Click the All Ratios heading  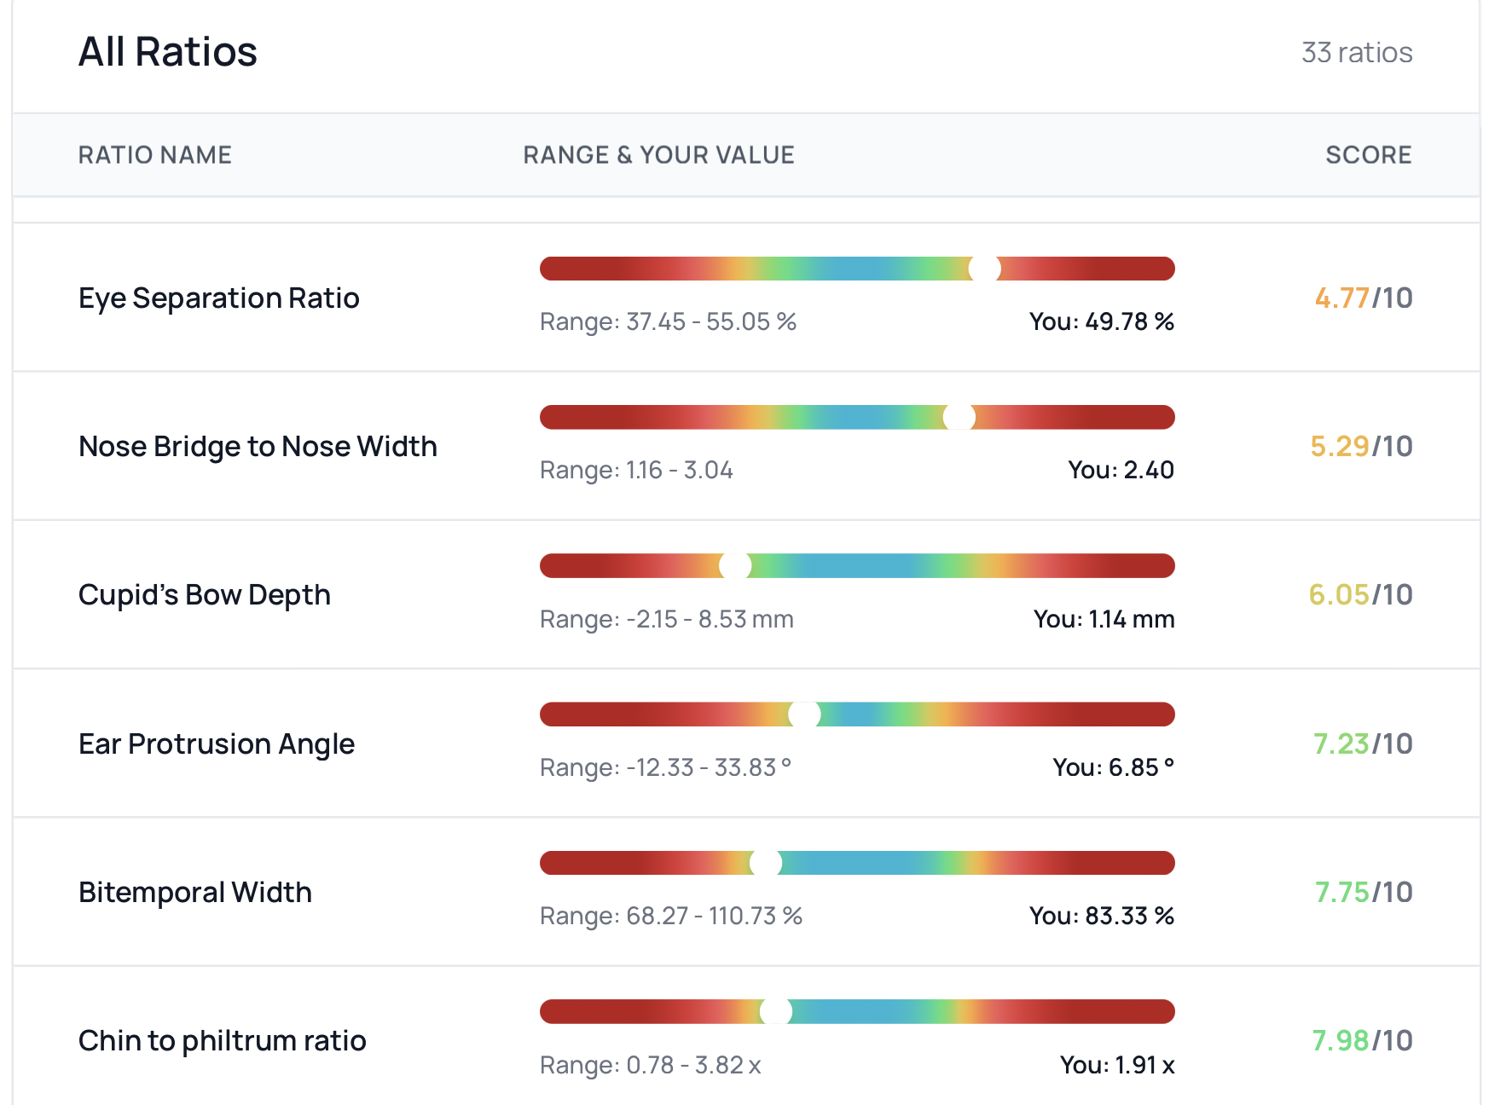pyautogui.click(x=167, y=51)
